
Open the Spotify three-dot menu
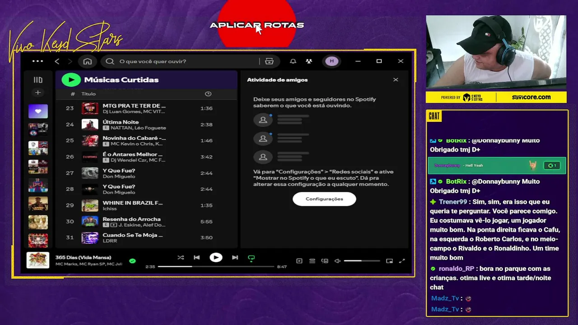[38, 61]
